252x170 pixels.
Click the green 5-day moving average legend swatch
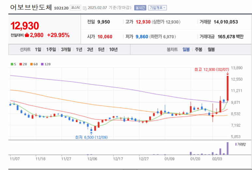tap(12, 64)
